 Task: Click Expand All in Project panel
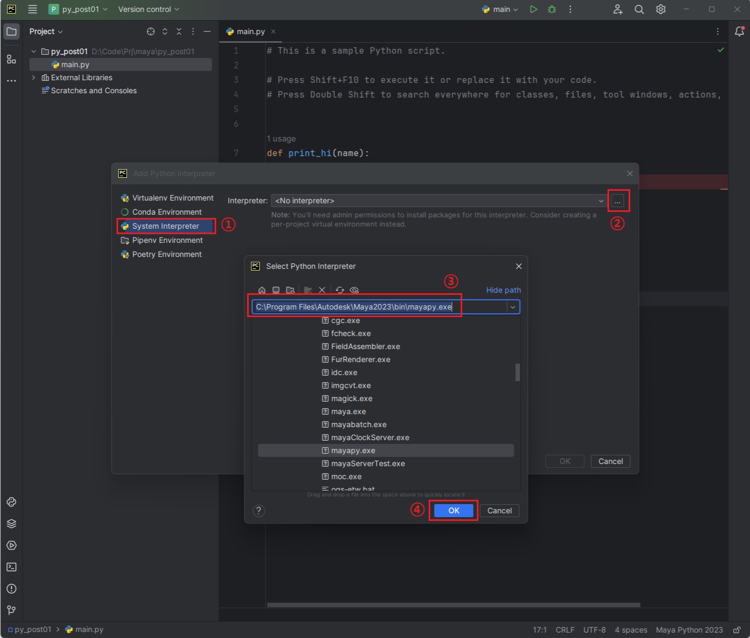tap(165, 31)
